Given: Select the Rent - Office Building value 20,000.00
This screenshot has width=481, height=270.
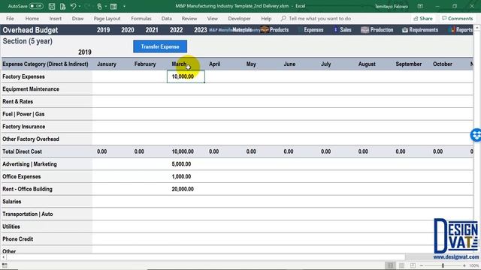Looking at the screenshot, I should [183, 189].
